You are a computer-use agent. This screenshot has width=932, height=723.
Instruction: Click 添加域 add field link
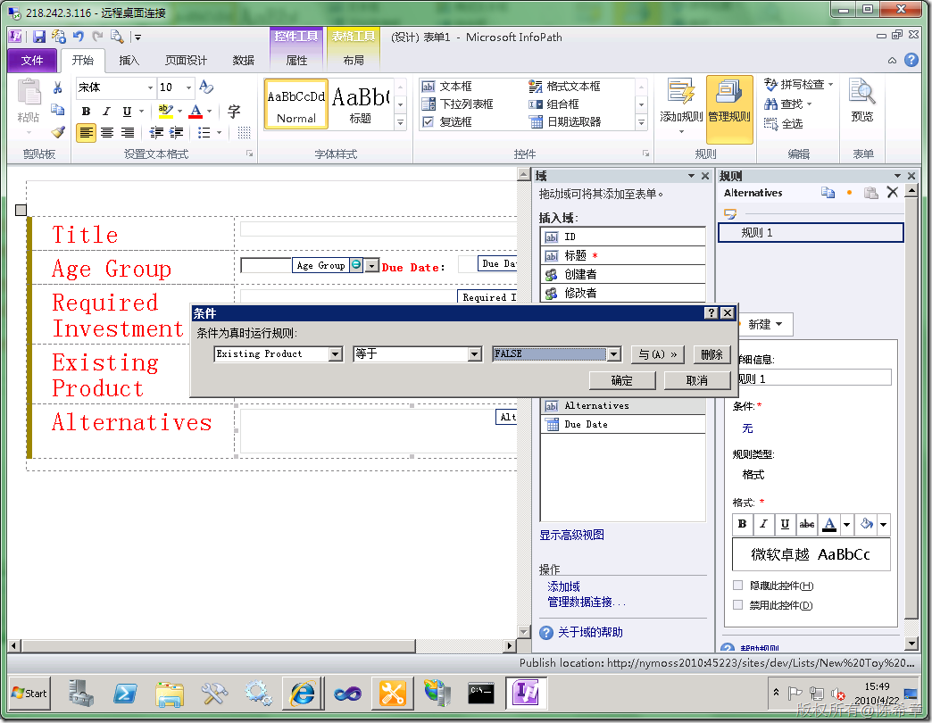pyautogui.click(x=563, y=586)
